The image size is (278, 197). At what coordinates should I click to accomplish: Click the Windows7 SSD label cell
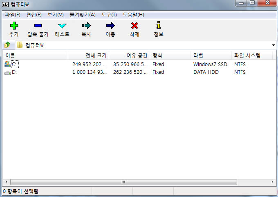coord(210,64)
